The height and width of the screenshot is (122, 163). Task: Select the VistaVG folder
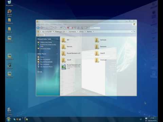click(100, 53)
